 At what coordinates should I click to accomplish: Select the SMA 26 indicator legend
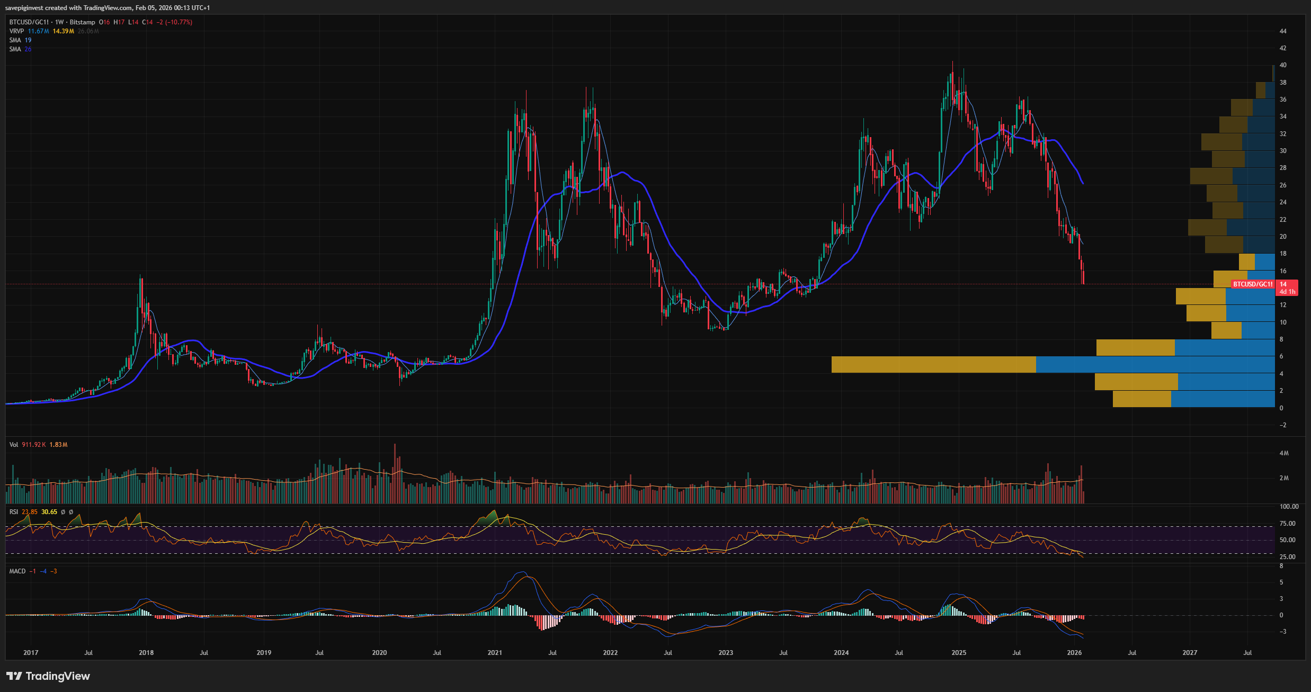[20, 49]
